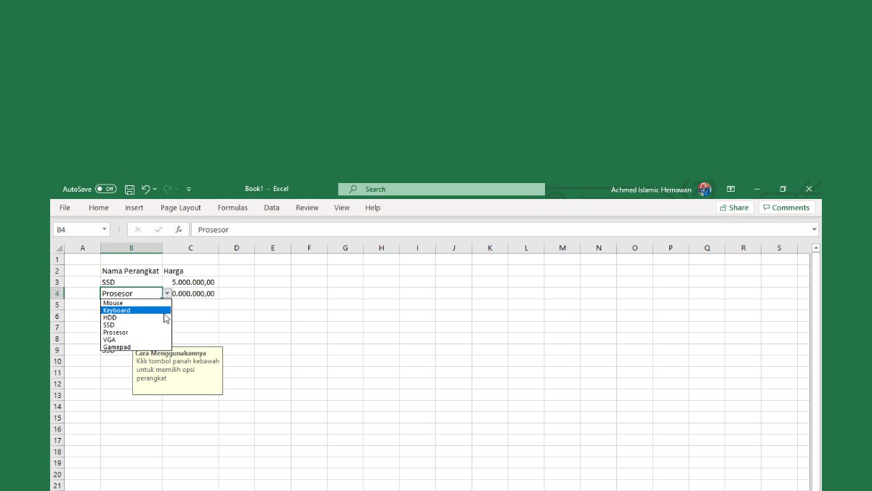The width and height of the screenshot is (872, 491).
Task: Select column A header
Action: coord(83,248)
